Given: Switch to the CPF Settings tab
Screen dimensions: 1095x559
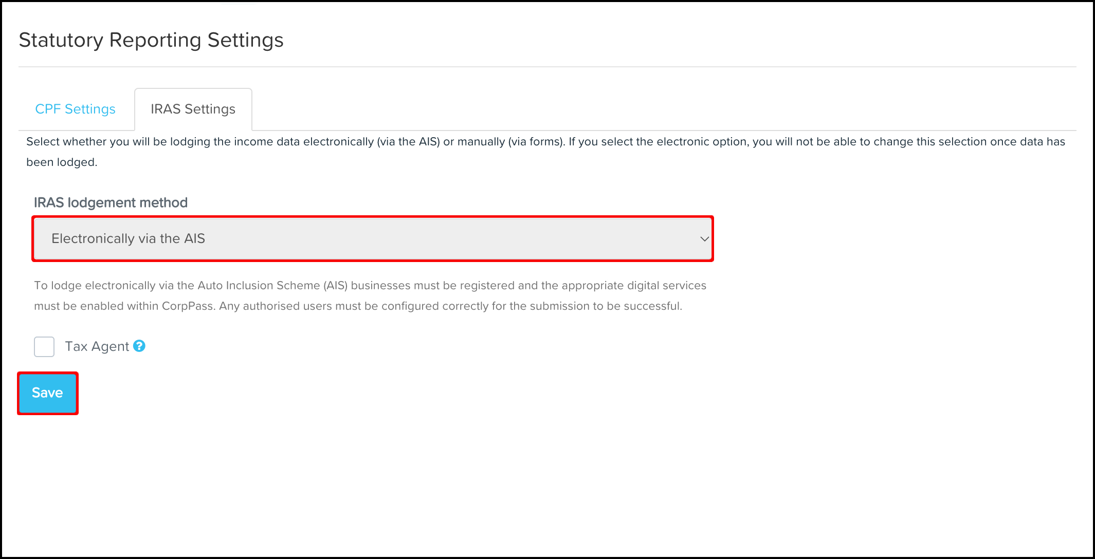Looking at the screenshot, I should pyautogui.click(x=75, y=109).
